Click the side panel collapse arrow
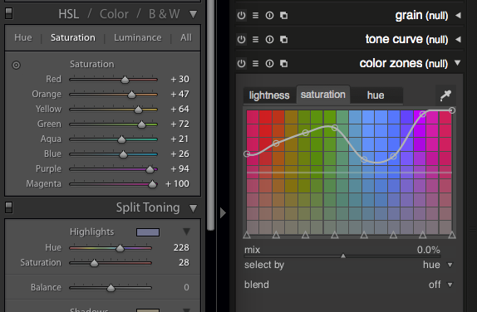Image resolution: width=477 pixels, height=312 pixels. (223, 212)
